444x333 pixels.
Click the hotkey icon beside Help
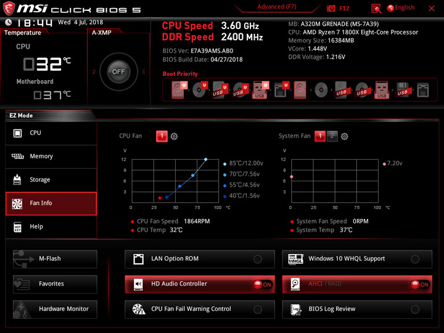(17, 227)
